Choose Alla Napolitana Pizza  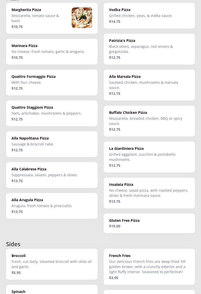(52, 144)
